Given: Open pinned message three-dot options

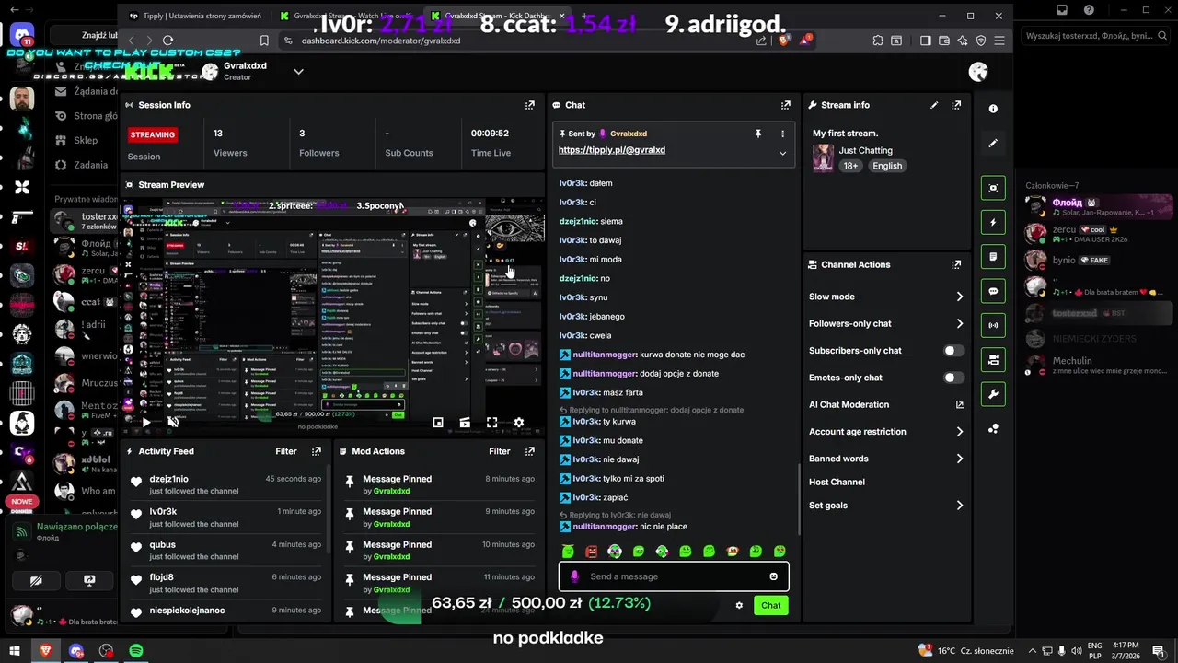Looking at the screenshot, I should coord(783,134).
